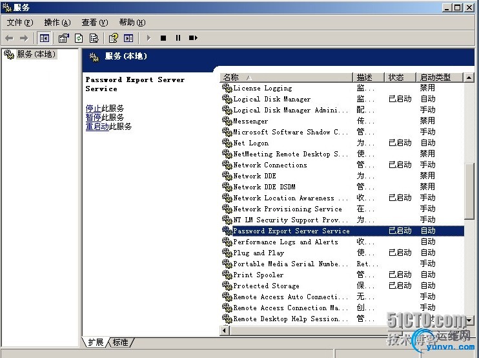
Task: Click the gear icon beside Network DDE DSDM
Action: click(227, 187)
